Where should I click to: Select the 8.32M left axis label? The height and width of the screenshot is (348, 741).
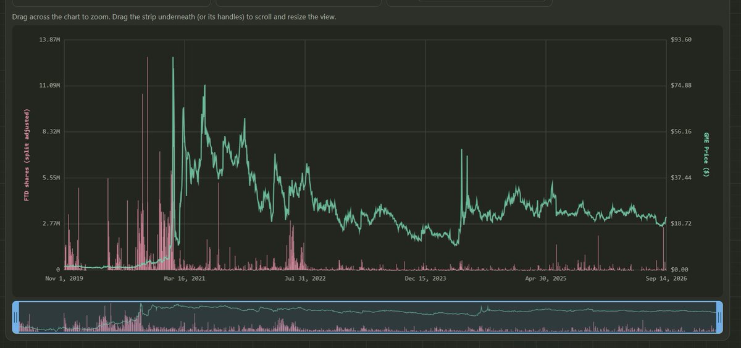pos(51,131)
